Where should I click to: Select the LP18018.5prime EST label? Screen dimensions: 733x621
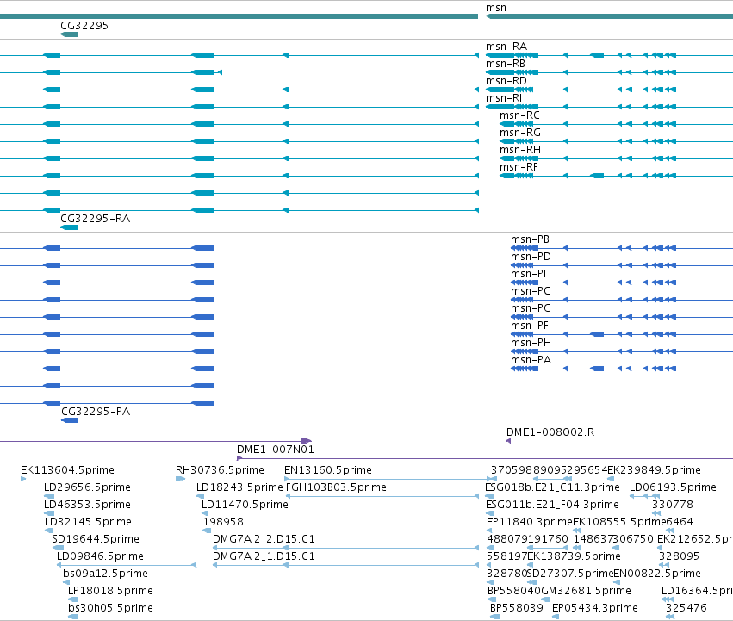click(110, 592)
